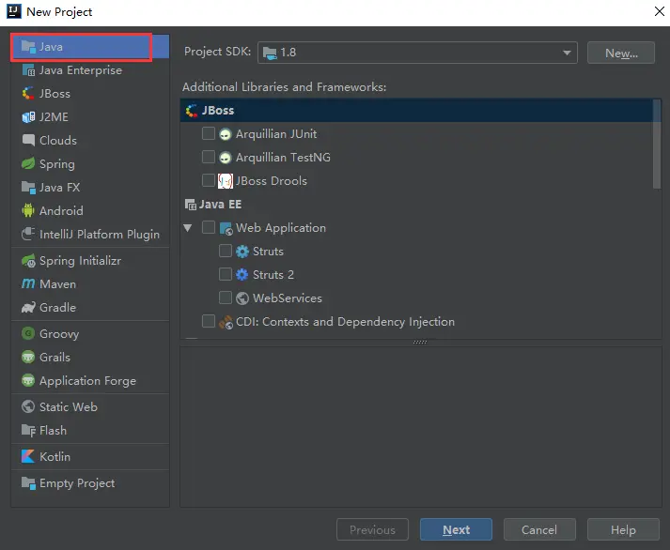The height and width of the screenshot is (550, 670).
Task: Click the J2ME icon
Action: pos(28,117)
